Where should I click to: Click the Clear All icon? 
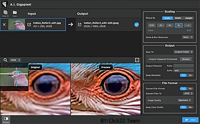coord(5,12)
